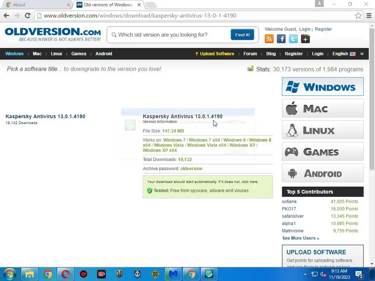Viewport: 375px width, 281px height.
Task: Click the screen recorder taskbar icon
Action: (101, 274)
